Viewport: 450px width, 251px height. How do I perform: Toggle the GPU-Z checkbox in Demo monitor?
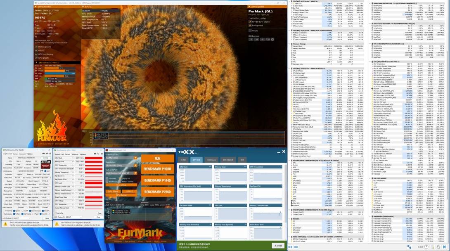(x=36, y=50)
